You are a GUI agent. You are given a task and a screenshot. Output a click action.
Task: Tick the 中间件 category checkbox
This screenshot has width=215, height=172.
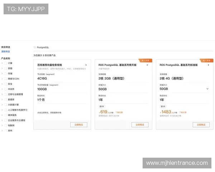click(5, 89)
